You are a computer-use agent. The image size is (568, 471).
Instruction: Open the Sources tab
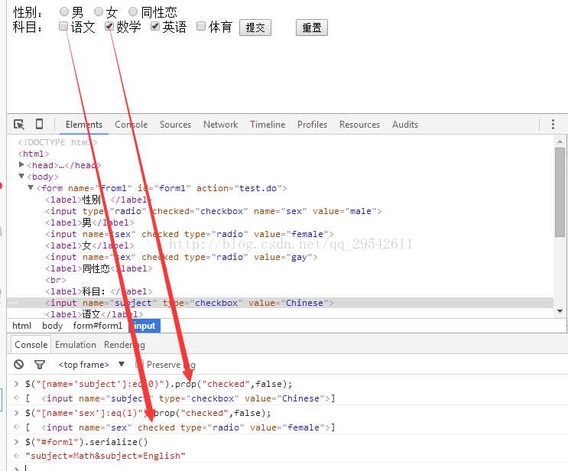click(x=175, y=125)
